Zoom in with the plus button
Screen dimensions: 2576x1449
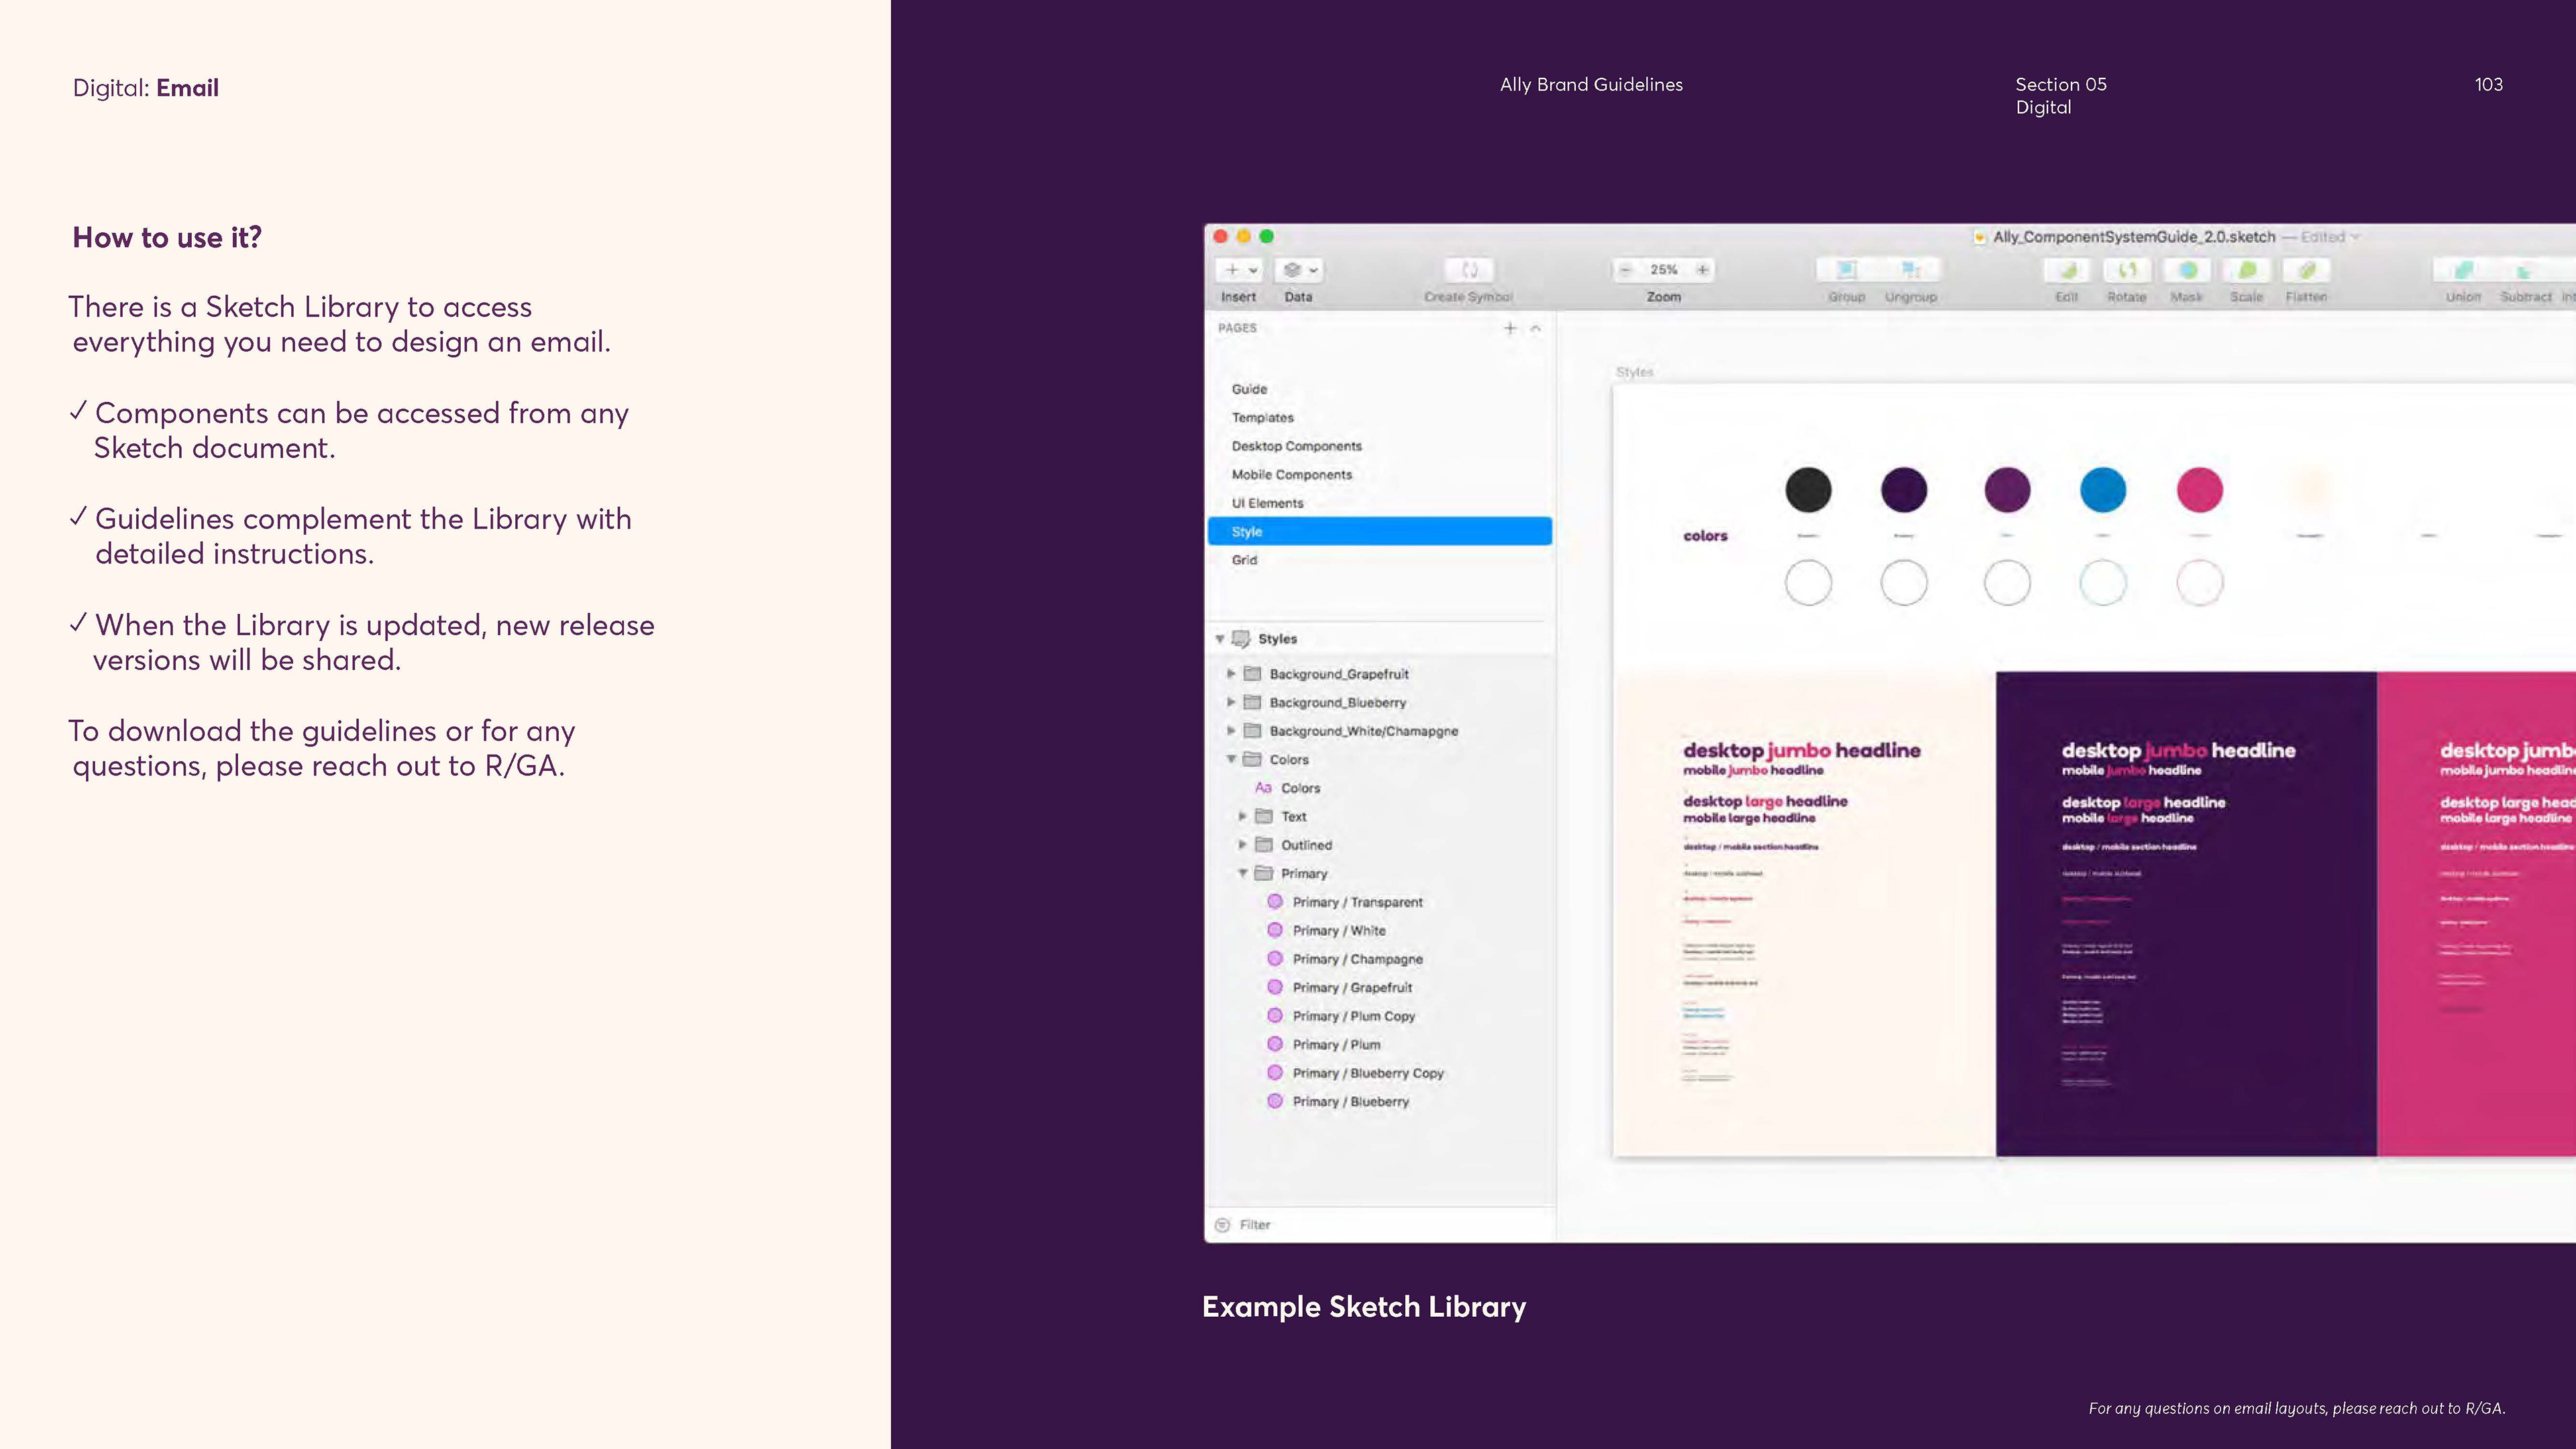1702,270
